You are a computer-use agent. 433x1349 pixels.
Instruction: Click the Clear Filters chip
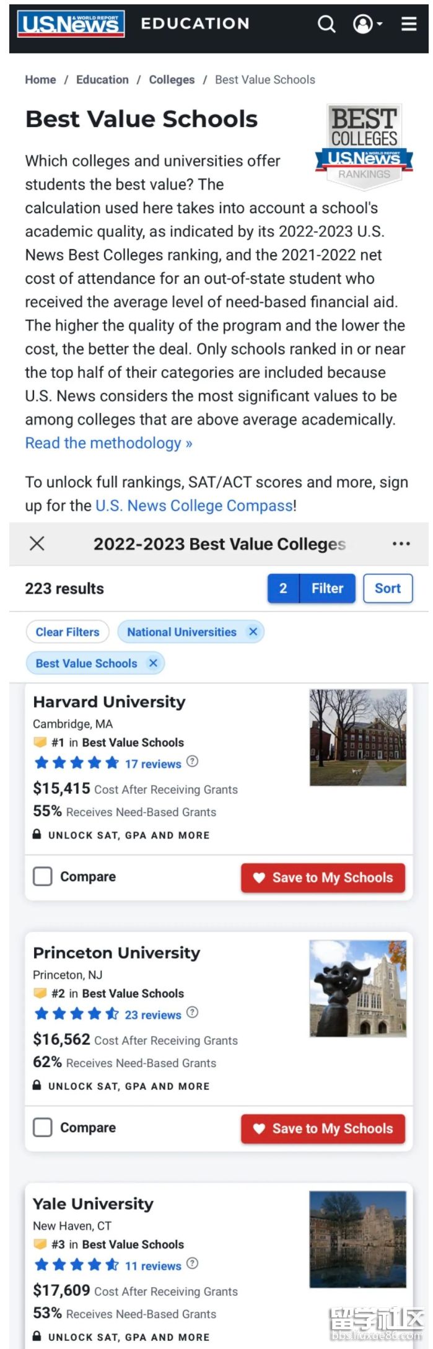[68, 631]
